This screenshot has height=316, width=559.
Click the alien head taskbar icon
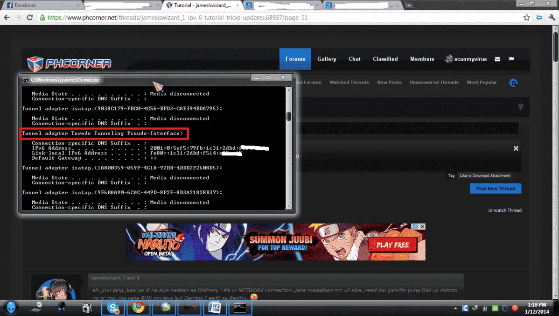coord(62,308)
